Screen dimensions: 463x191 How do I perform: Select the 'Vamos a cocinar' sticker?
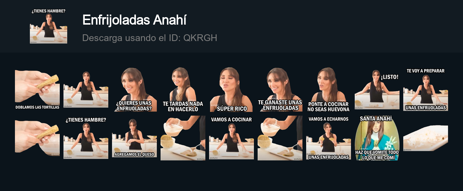click(x=232, y=138)
